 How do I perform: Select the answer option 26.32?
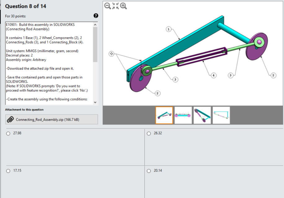[x=149, y=133]
